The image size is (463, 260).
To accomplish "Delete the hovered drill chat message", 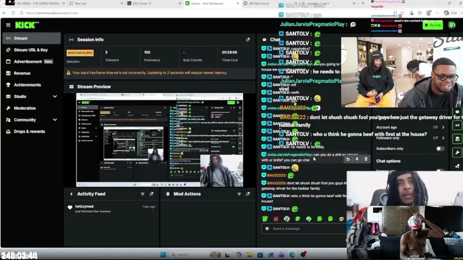I will click(x=366, y=159).
